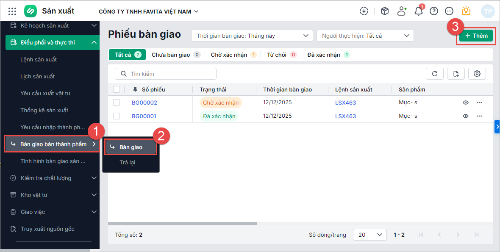Click the orange lightbulb guide icon
The image size is (500, 252).
[x=466, y=11]
